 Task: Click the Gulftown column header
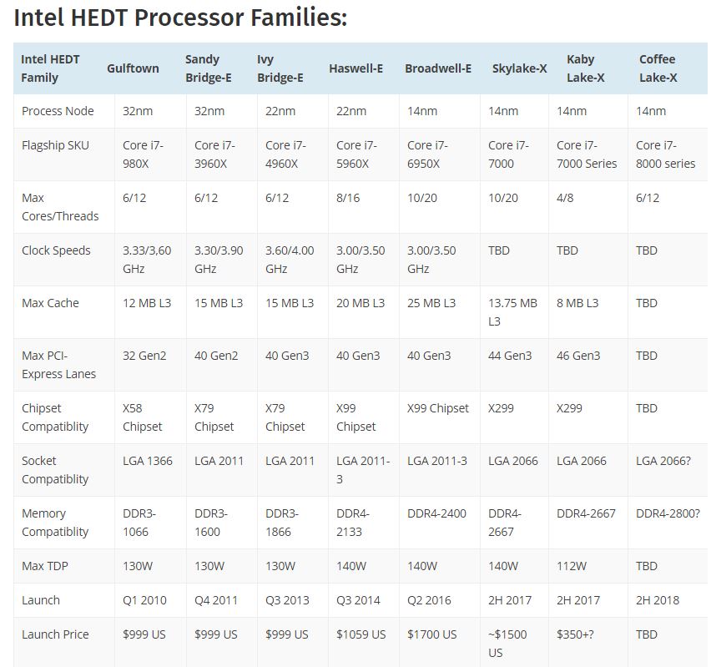[x=133, y=68]
